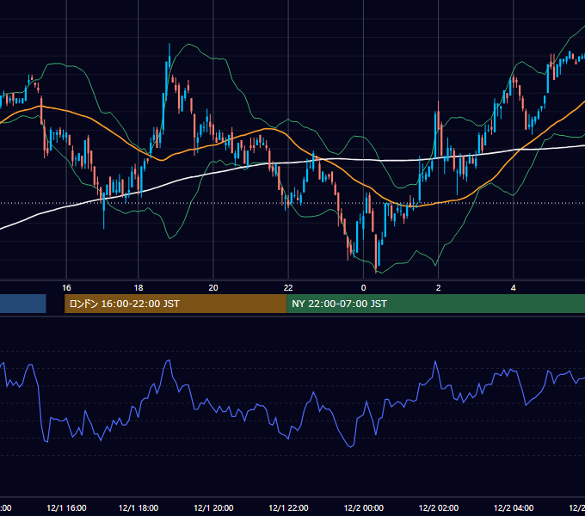Click the 12/2 02:00 time axis label

click(x=439, y=507)
